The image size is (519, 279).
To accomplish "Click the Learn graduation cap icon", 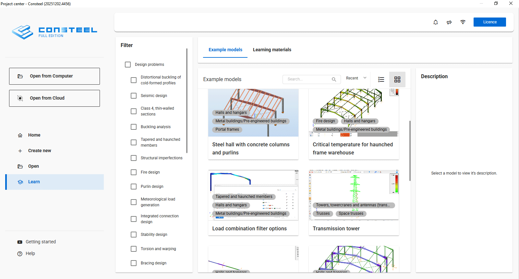I will (x=20, y=182).
